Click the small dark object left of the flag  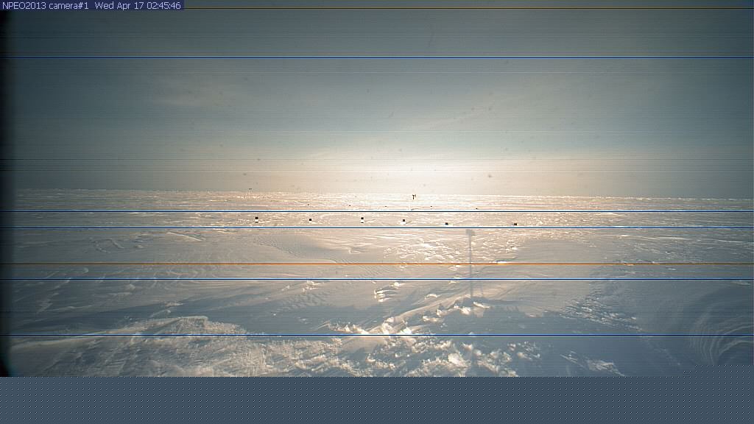coord(250,190)
